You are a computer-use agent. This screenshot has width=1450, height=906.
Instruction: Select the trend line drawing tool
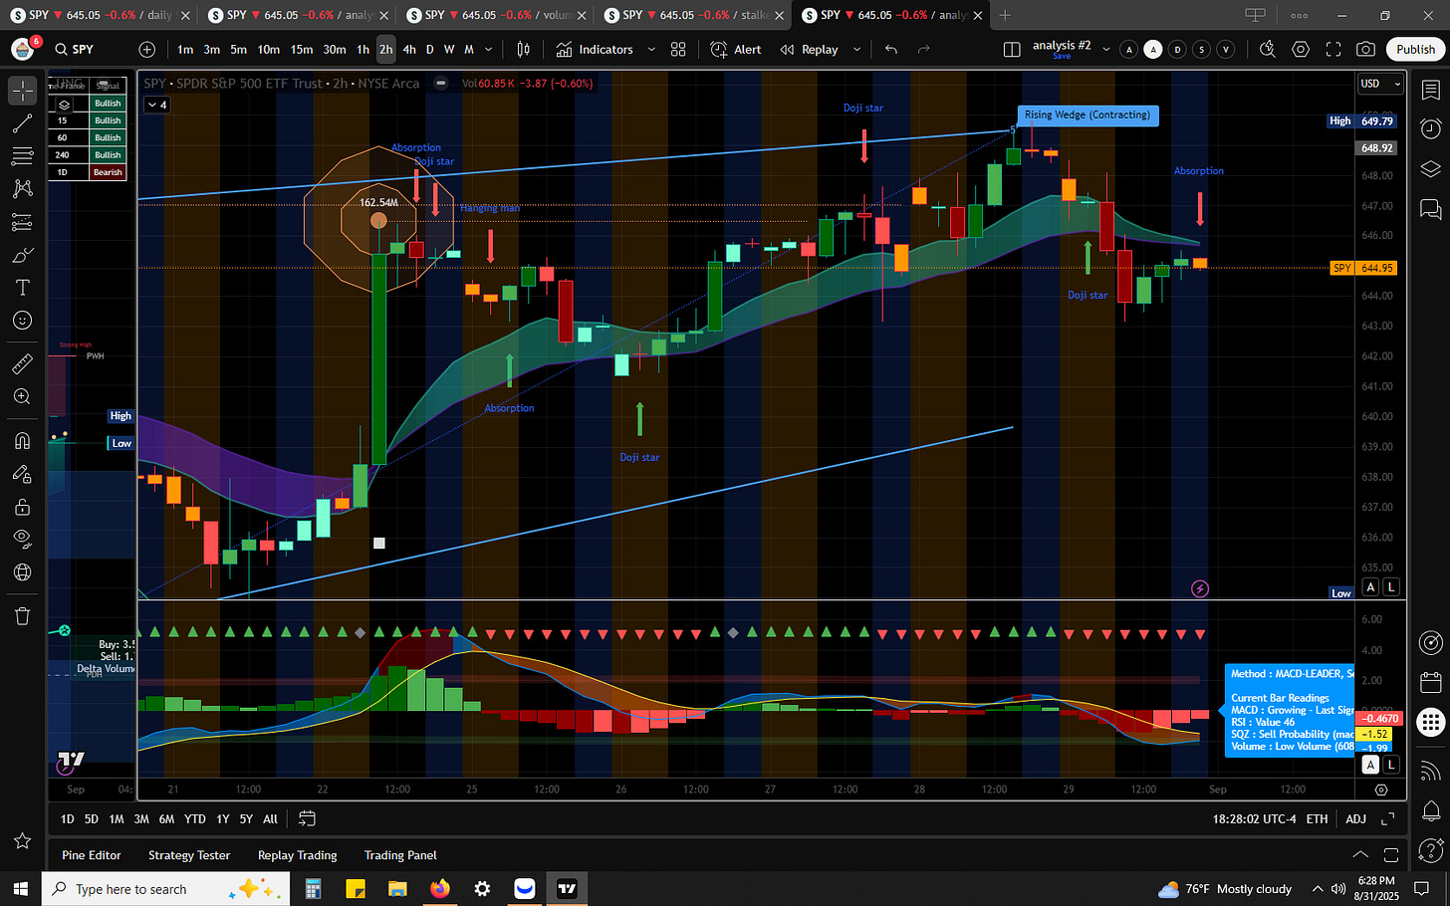click(x=23, y=123)
